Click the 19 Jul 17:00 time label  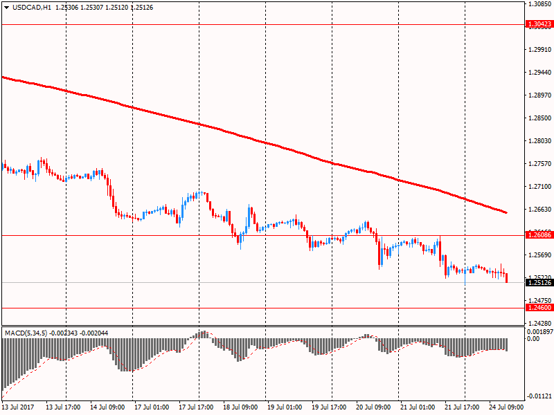pyautogui.click(x=329, y=407)
